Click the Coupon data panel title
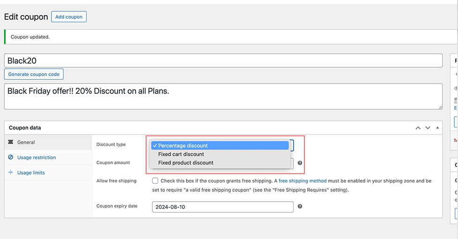 pyautogui.click(x=25, y=128)
